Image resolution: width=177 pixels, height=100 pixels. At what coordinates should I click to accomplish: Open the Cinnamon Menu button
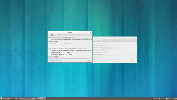click(4, 99)
